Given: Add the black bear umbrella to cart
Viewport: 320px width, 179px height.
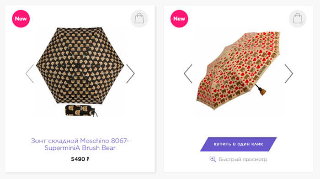Looking at the screenshot, I should tap(139, 19).
